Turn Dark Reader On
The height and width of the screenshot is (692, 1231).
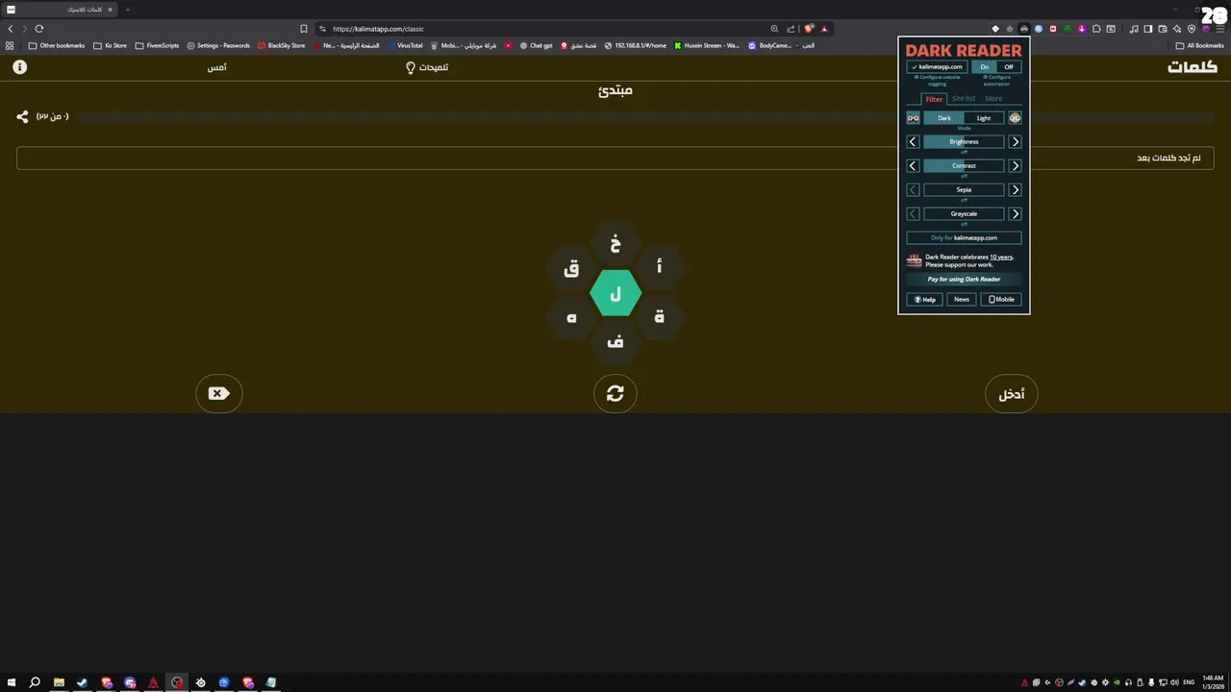point(984,67)
